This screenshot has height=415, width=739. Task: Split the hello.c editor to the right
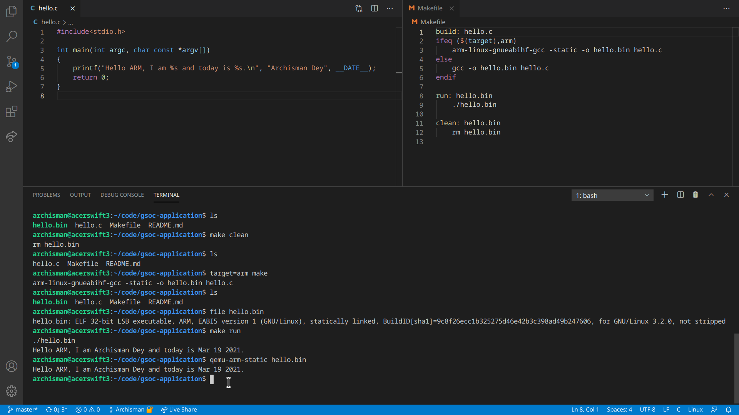(x=375, y=8)
